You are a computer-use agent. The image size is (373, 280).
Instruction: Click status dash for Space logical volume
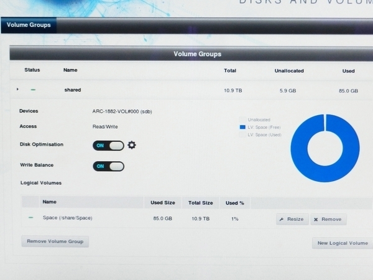(x=30, y=217)
